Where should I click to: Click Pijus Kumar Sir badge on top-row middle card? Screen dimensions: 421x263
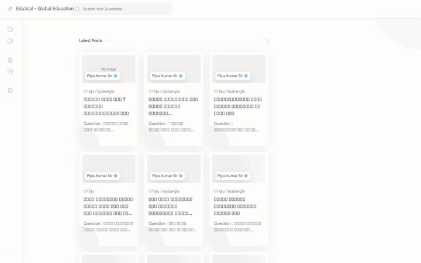click(168, 76)
